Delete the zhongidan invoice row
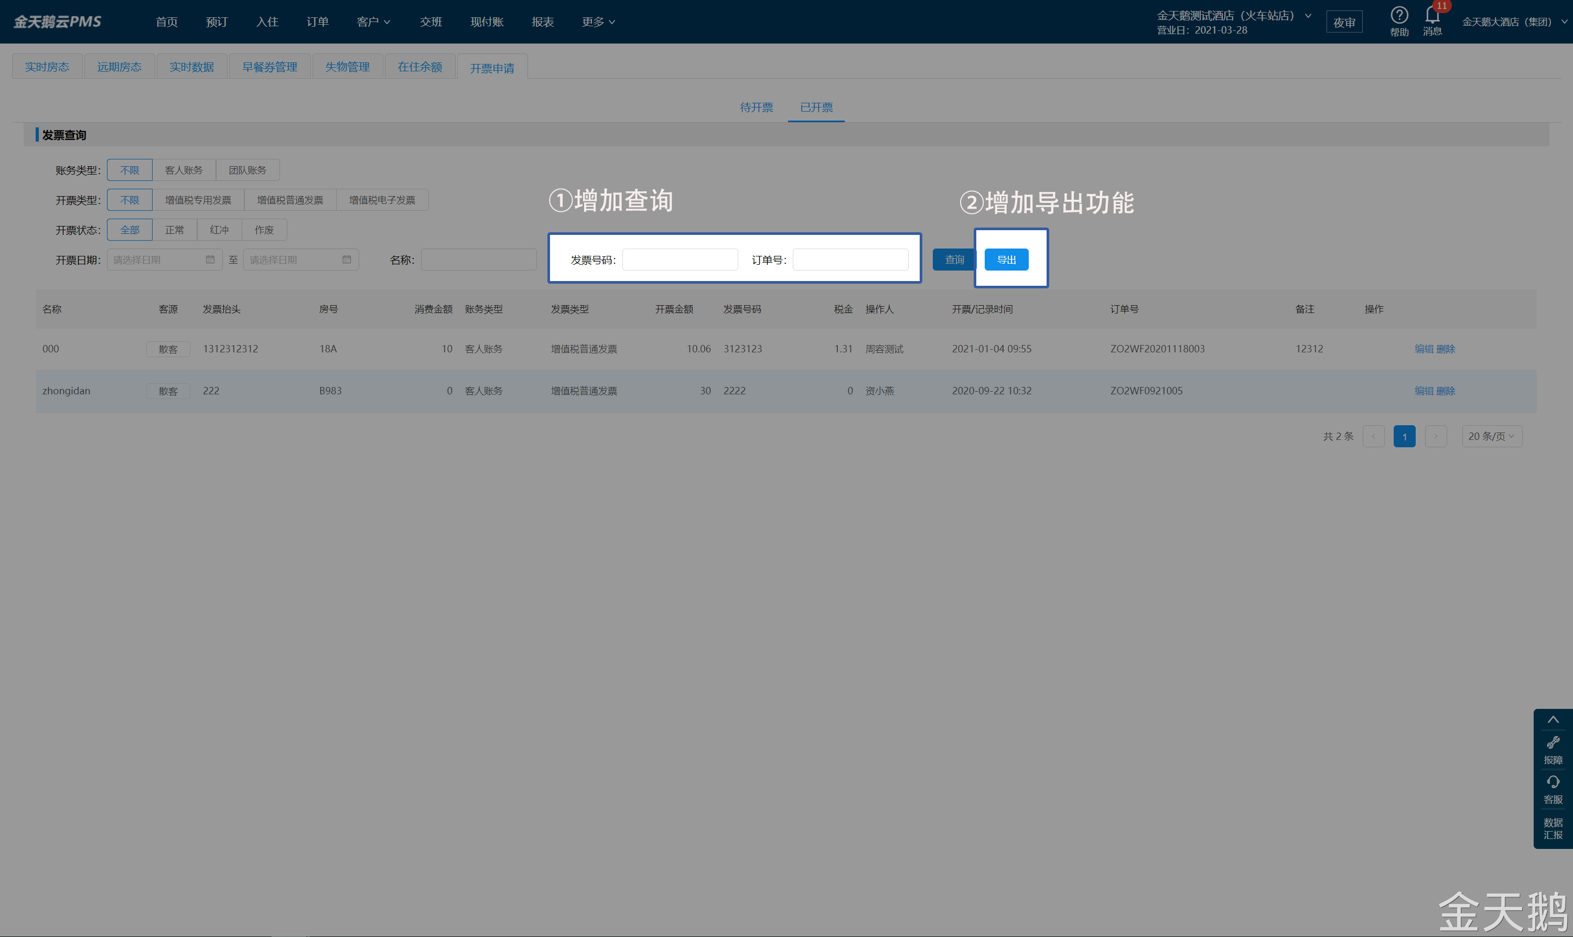Viewport: 1573px width, 937px height. tap(1446, 391)
